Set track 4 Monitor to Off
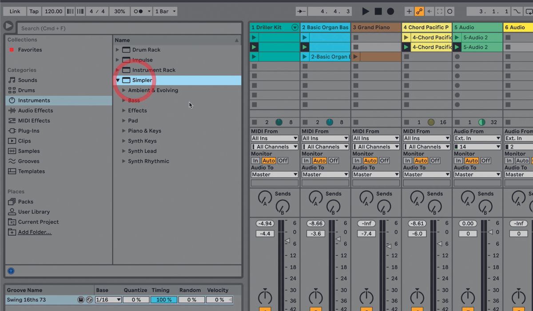Screen dimensions: 533x311 (x=435, y=161)
